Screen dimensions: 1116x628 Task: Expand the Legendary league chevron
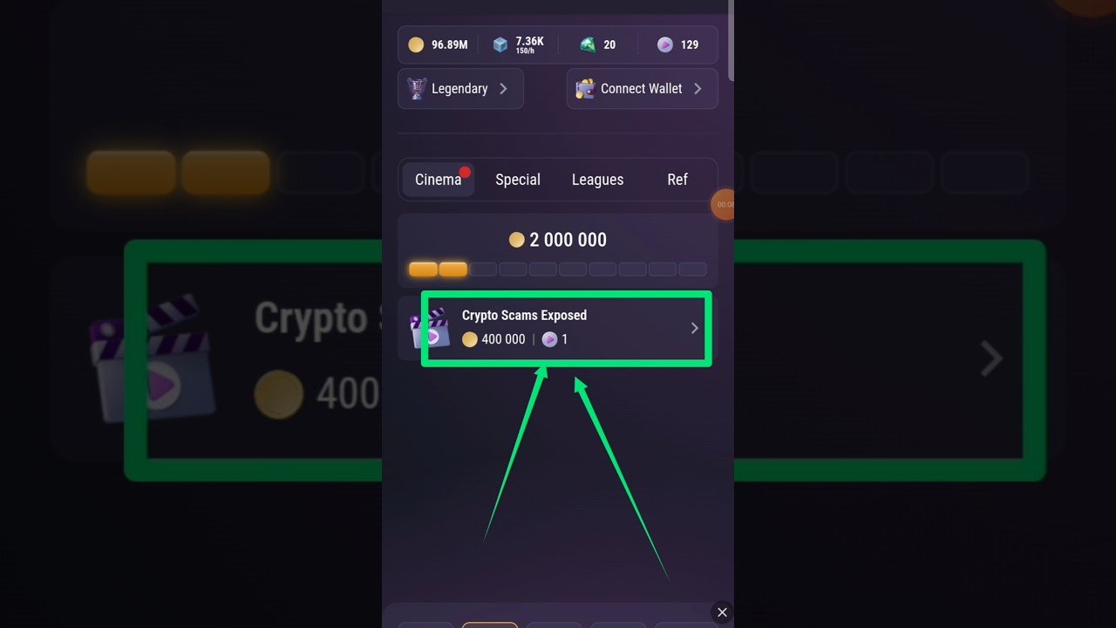[x=503, y=88]
